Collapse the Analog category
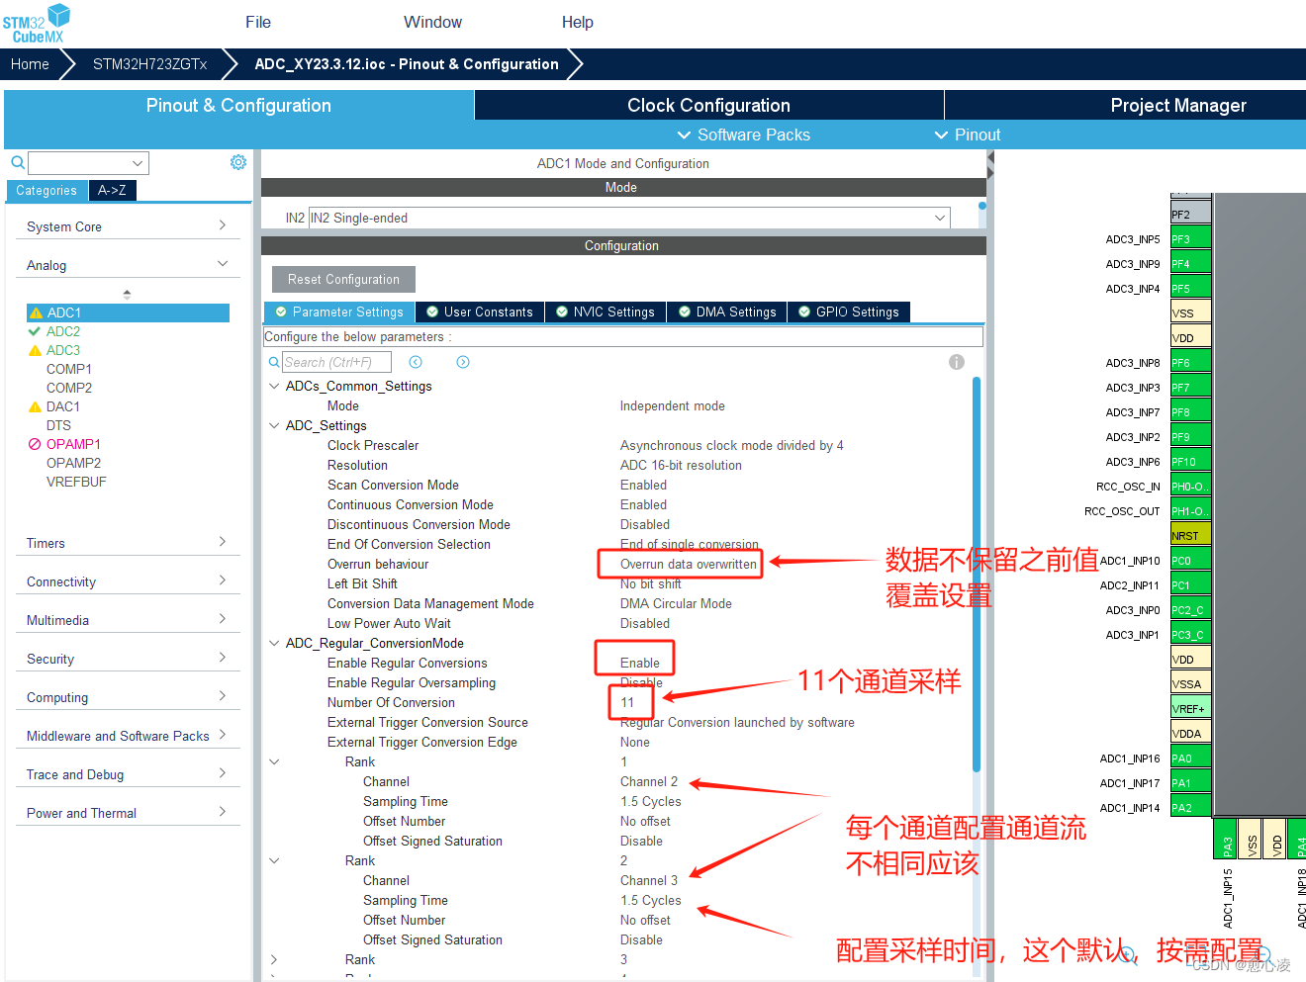1306x982 pixels. pyautogui.click(x=128, y=265)
